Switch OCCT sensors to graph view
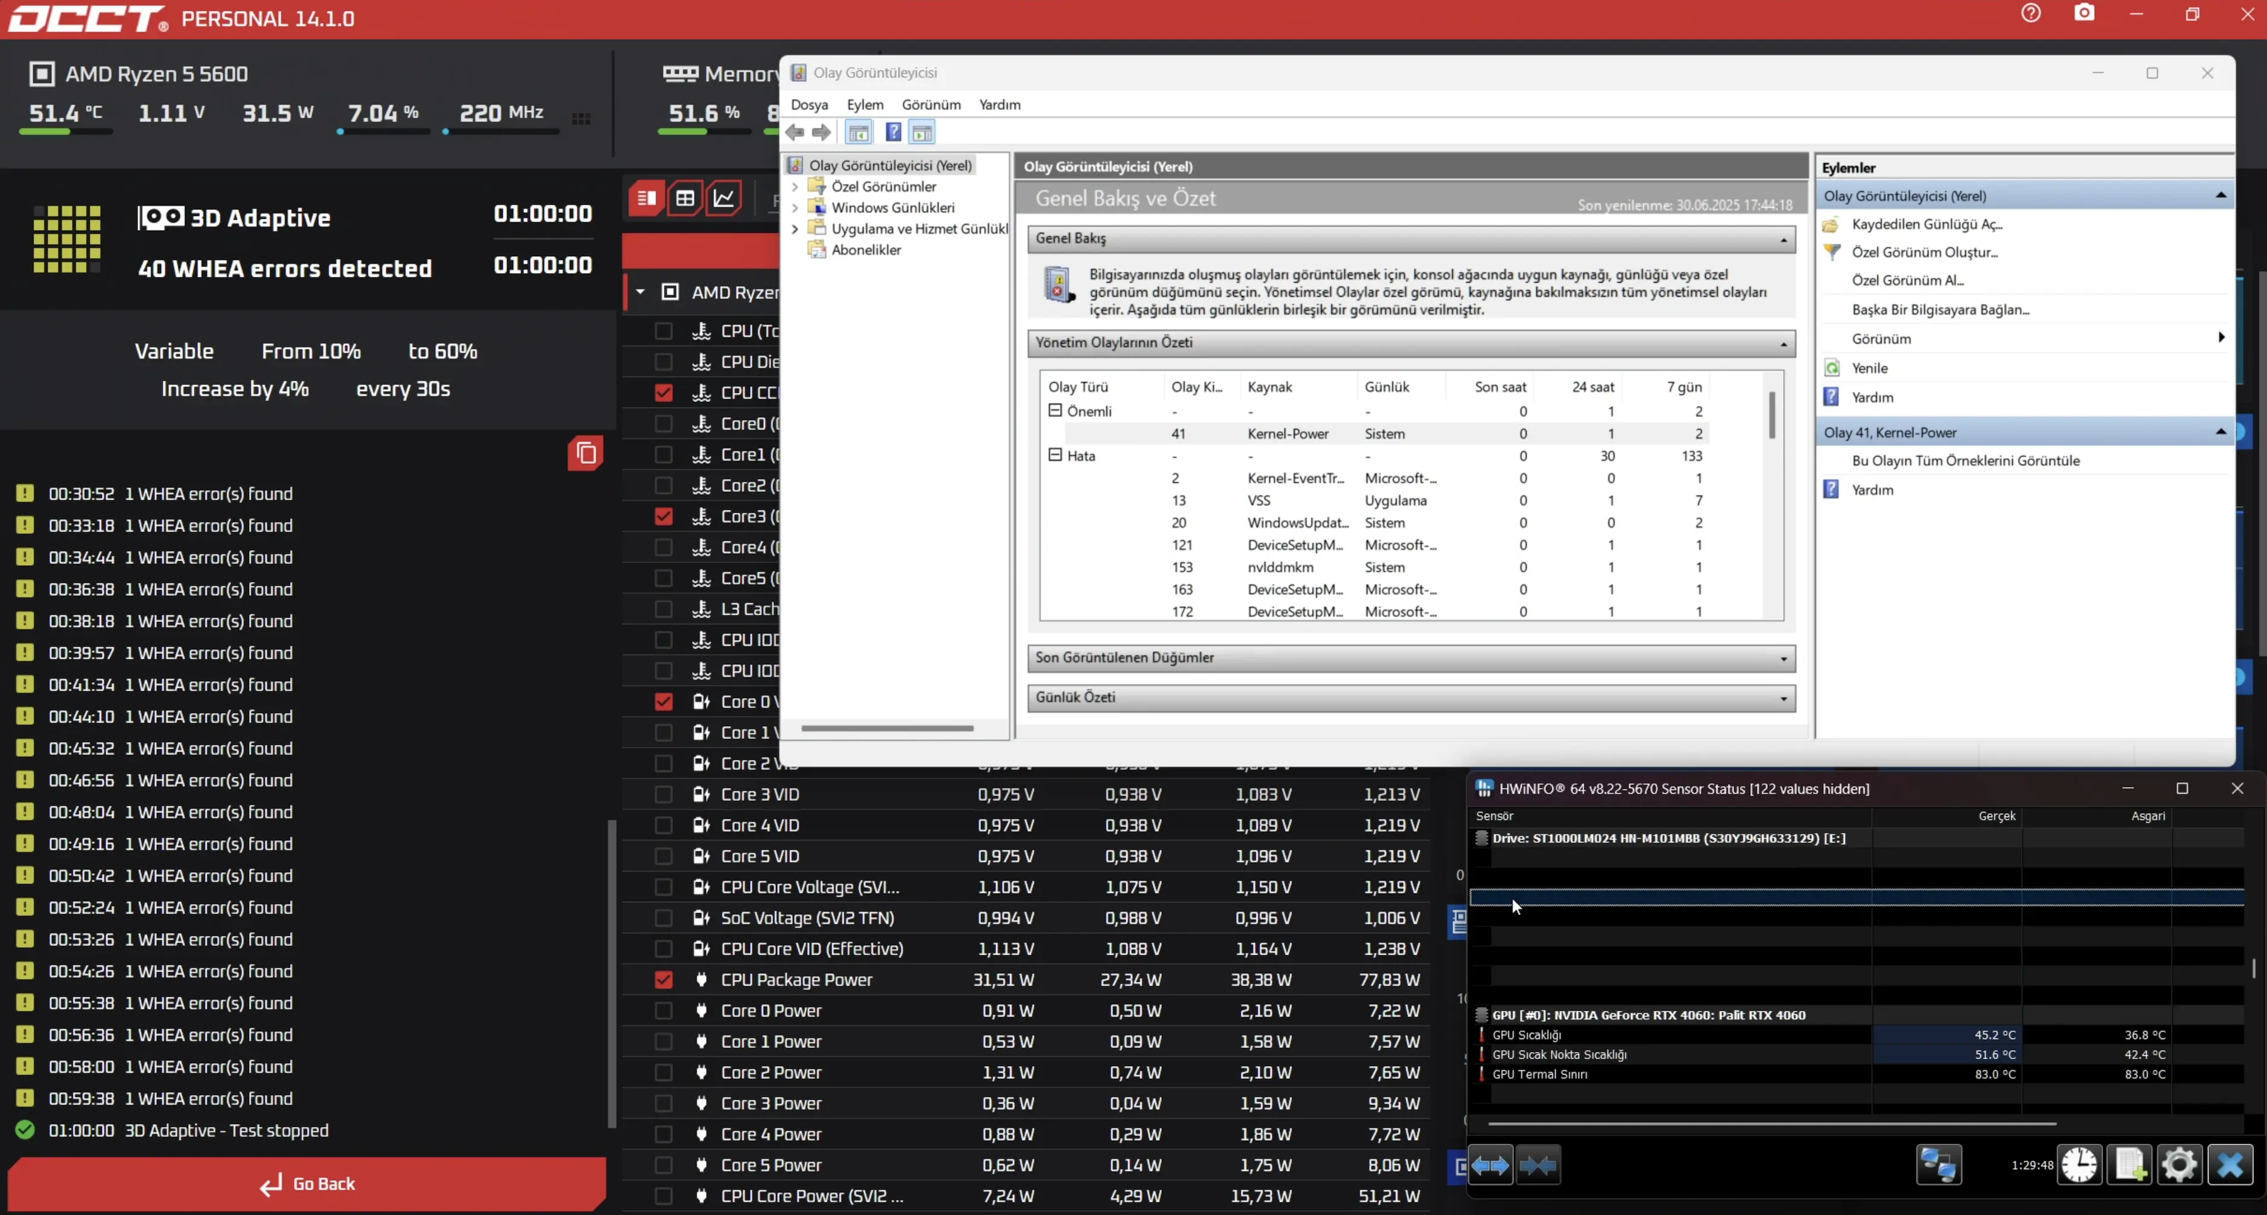The height and width of the screenshot is (1215, 2267). [x=724, y=198]
